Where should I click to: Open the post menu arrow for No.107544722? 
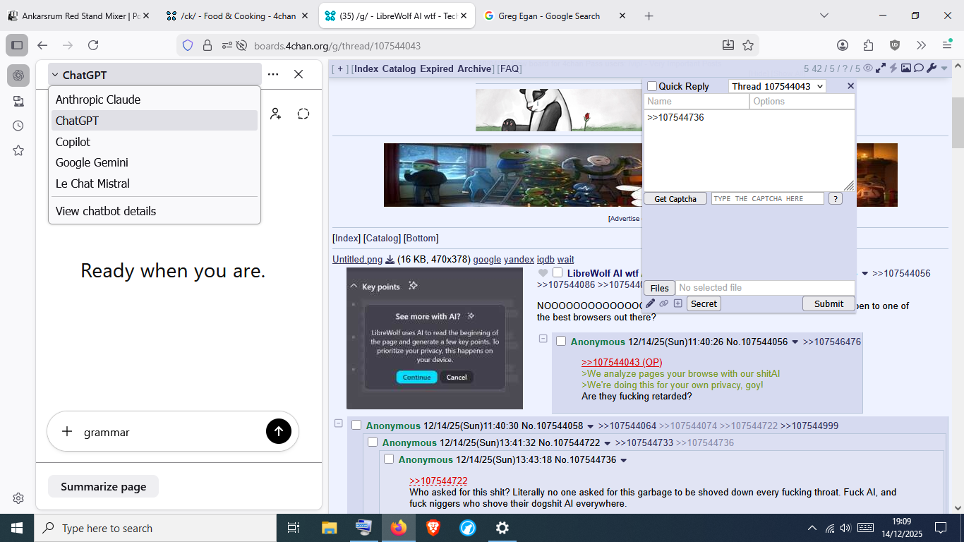(608, 443)
